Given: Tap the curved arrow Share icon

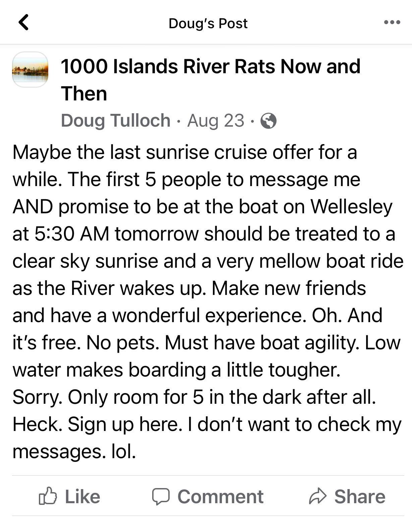Looking at the screenshot, I should 317,496.
